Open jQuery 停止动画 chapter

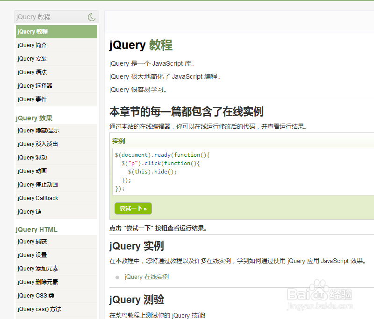coord(57,185)
